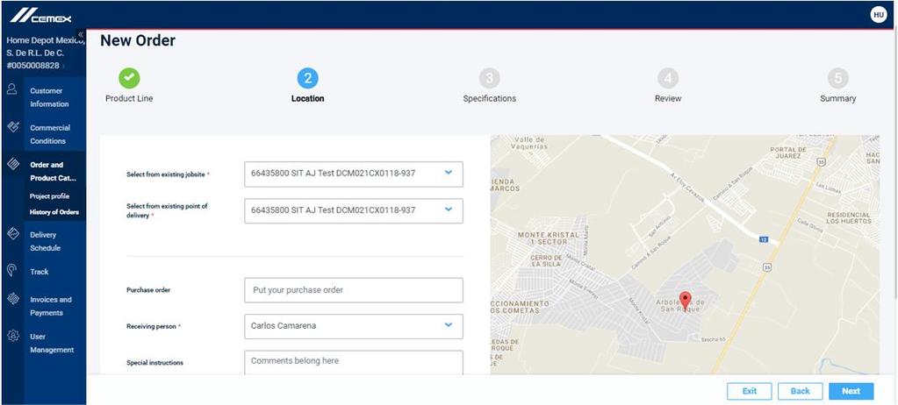Click the CEMEX logo
Screen dimensions: 898x405
(x=40, y=16)
